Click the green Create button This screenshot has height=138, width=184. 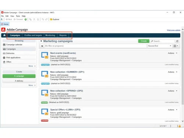point(144,41)
